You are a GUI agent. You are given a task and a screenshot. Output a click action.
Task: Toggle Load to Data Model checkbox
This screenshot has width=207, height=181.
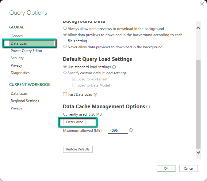point(74,85)
